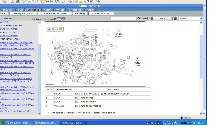This screenshot has height=137, width=220.
Task: Open Crankcase Vent Oil Separator 2.3L link
Action: (15, 111)
